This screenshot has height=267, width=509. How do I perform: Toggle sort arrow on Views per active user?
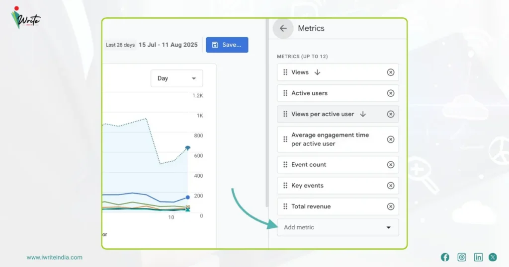click(x=363, y=114)
